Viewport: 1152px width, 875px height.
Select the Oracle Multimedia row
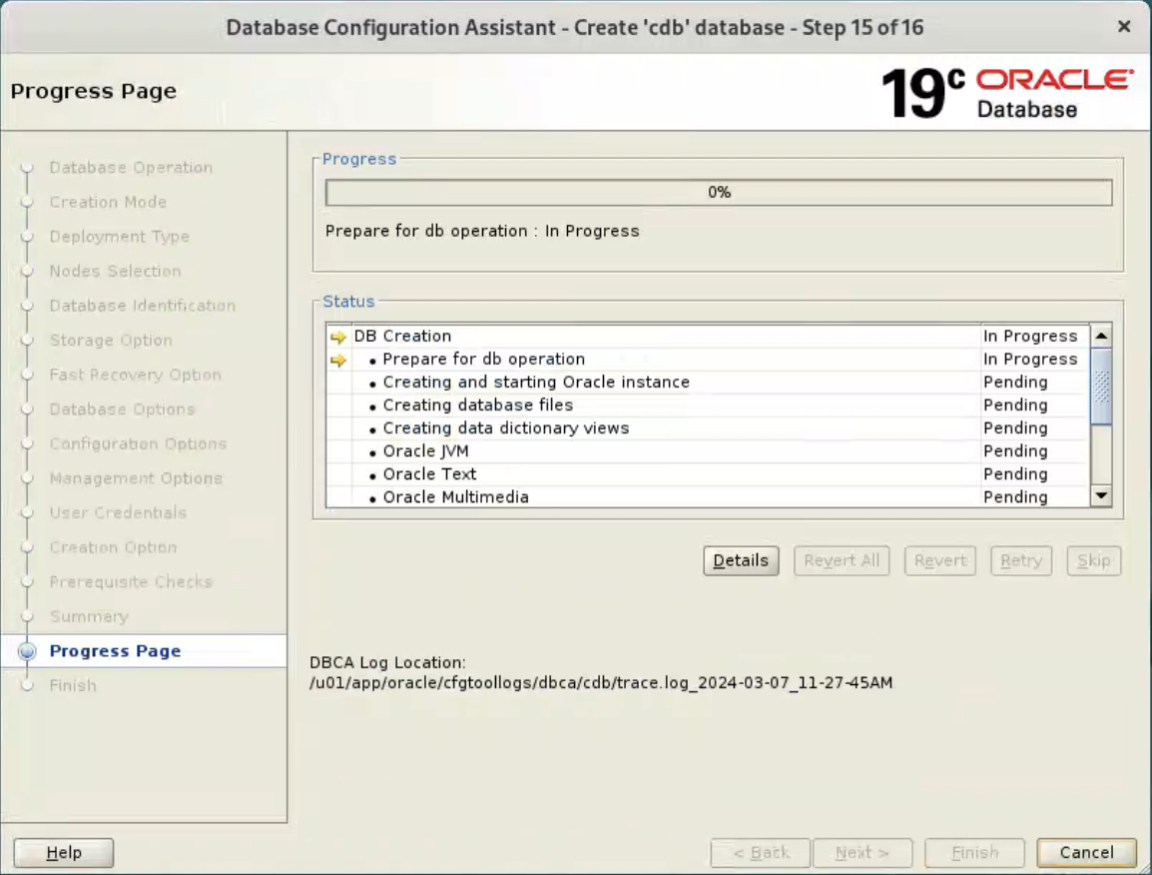pos(708,496)
